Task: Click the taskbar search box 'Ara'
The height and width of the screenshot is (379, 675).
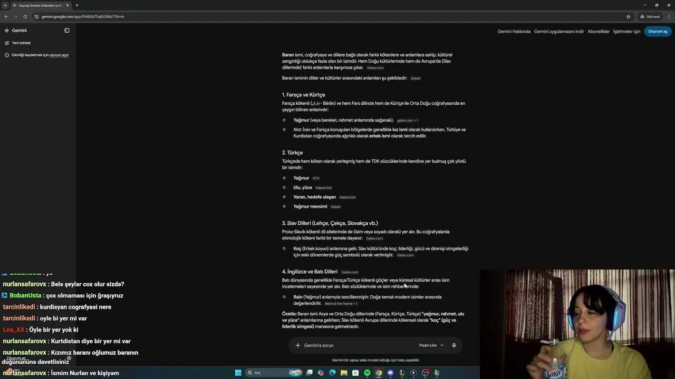Action: [274, 373]
